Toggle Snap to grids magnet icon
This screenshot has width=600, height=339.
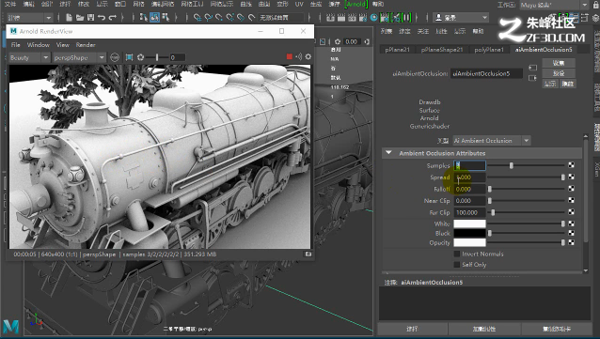(197, 17)
